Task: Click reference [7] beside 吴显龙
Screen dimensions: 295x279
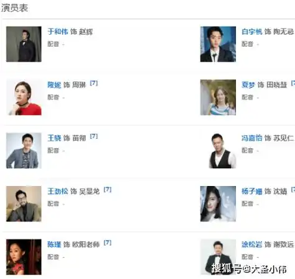Action: 107,190
